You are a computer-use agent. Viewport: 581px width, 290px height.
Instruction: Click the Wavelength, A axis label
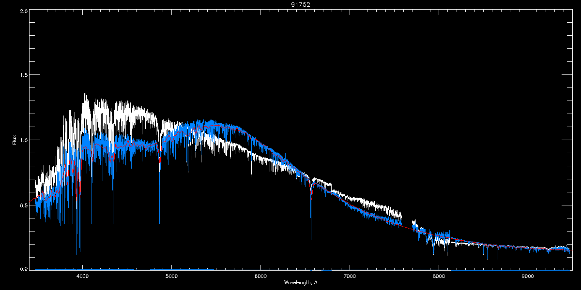[300, 282]
